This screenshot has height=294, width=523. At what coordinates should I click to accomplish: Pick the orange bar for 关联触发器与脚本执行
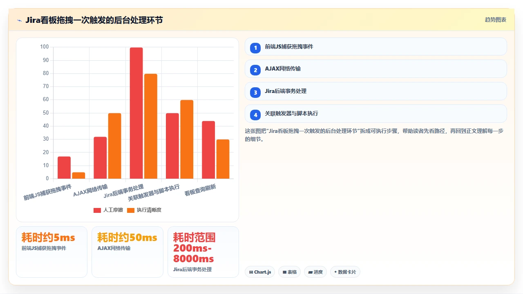[x=187, y=139]
